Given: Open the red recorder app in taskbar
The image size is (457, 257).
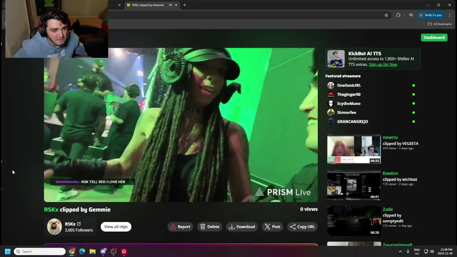Looking at the screenshot, I should pos(124,252).
